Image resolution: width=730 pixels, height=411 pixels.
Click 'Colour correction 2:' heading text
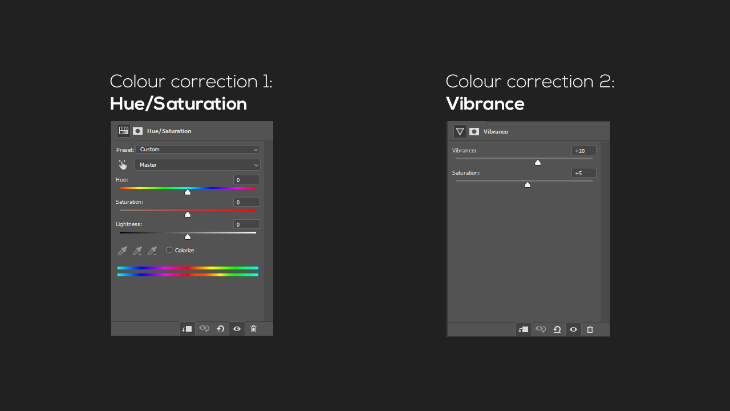tap(530, 81)
